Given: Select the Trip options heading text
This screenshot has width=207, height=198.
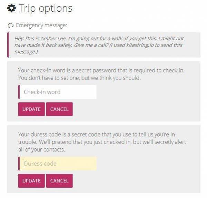Looking at the screenshot, I should [46, 8].
